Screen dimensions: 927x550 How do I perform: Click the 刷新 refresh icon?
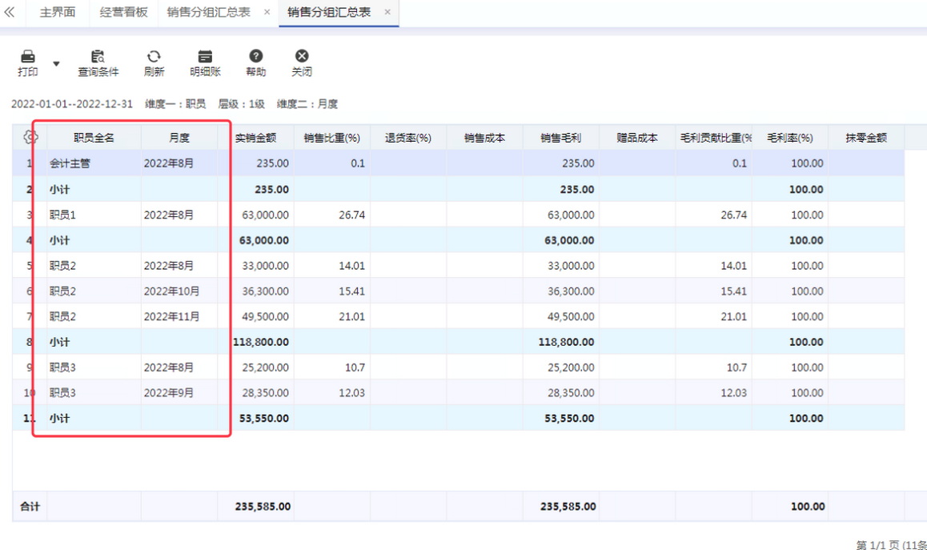click(x=154, y=57)
